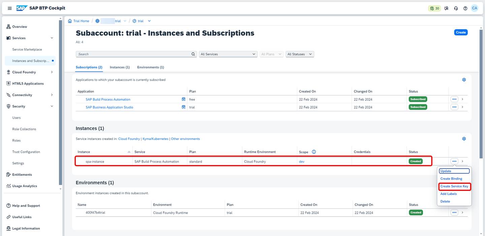Choose Update from the context menu

(454, 171)
